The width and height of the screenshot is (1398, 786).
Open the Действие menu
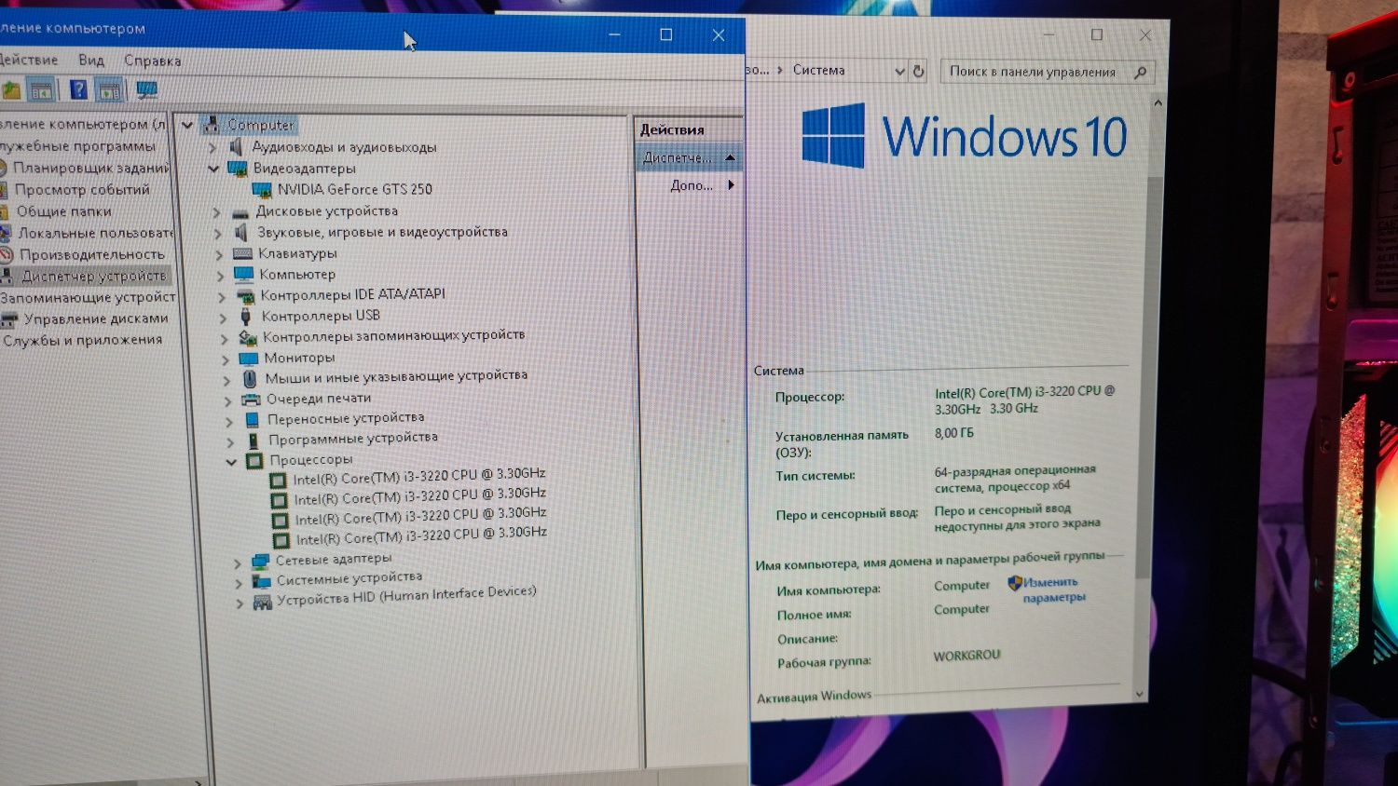[x=27, y=60]
